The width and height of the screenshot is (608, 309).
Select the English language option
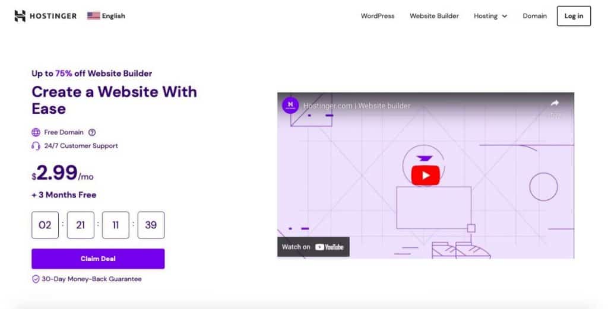tap(113, 16)
